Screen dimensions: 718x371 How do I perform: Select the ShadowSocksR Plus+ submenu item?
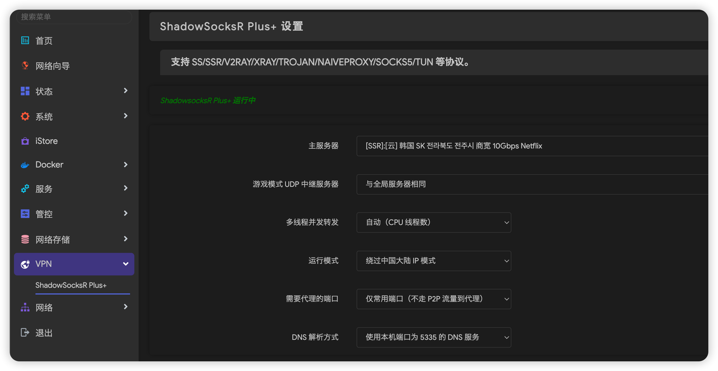(71, 285)
